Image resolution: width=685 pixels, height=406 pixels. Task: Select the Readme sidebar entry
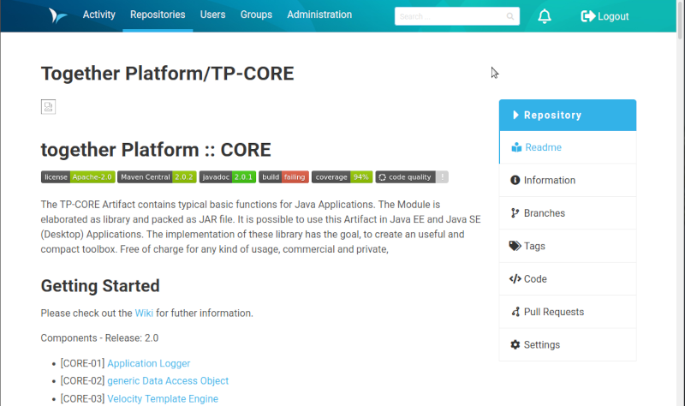(x=568, y=147)
